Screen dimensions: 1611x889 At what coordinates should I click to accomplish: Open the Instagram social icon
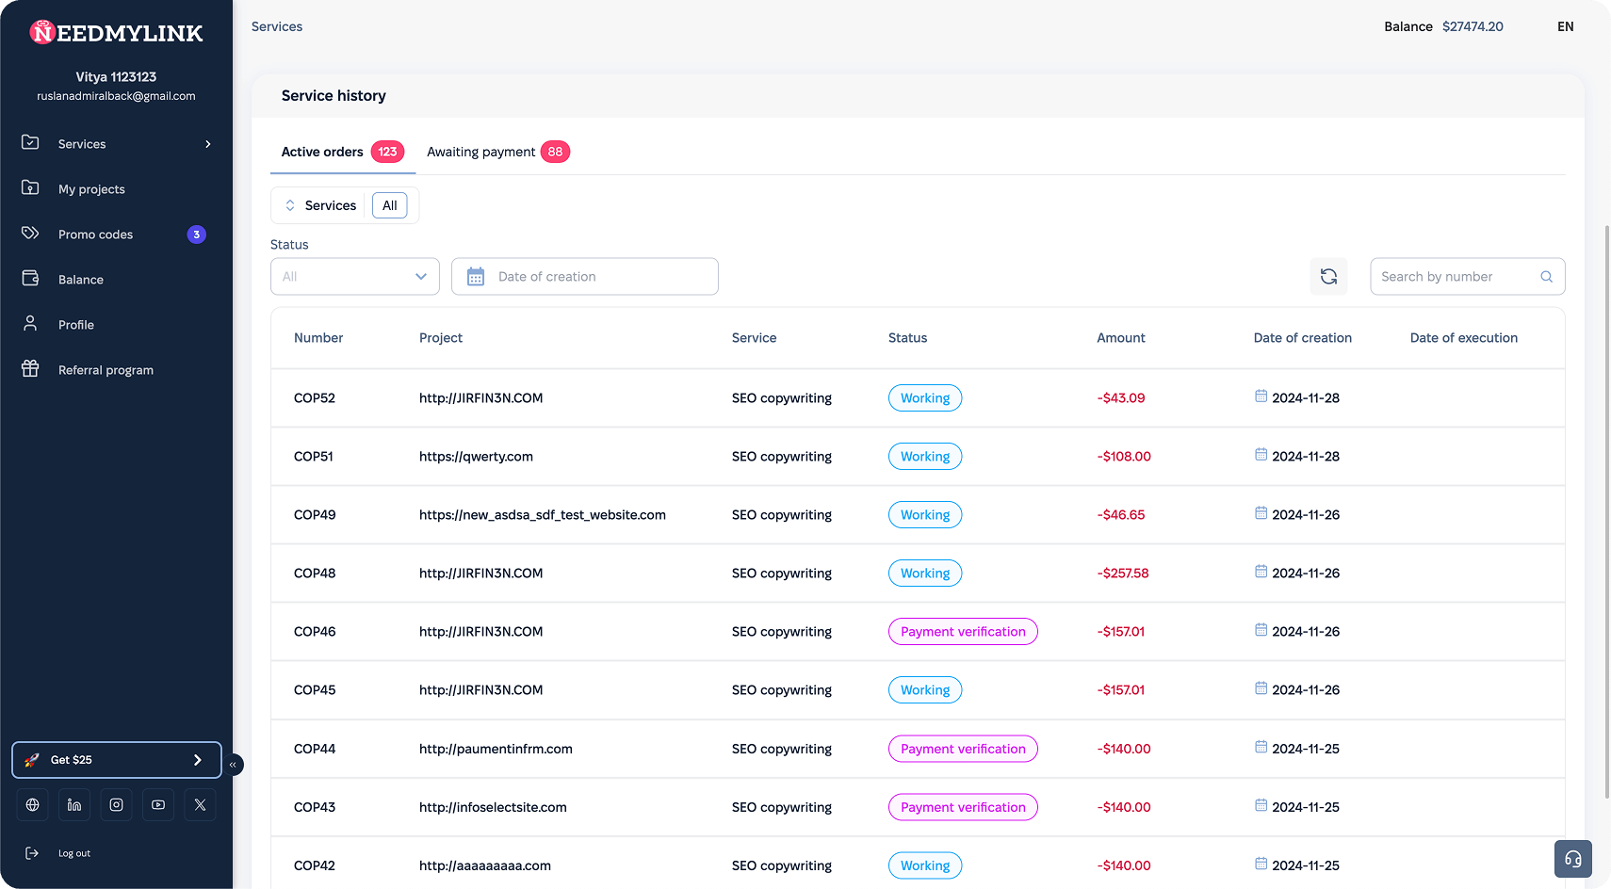point(116,805)
